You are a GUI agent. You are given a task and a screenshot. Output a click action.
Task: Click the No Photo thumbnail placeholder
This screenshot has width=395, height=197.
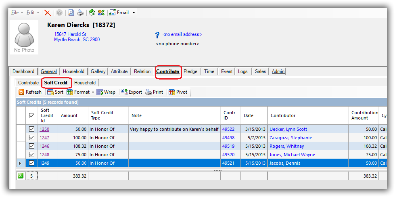pos(24,37)
